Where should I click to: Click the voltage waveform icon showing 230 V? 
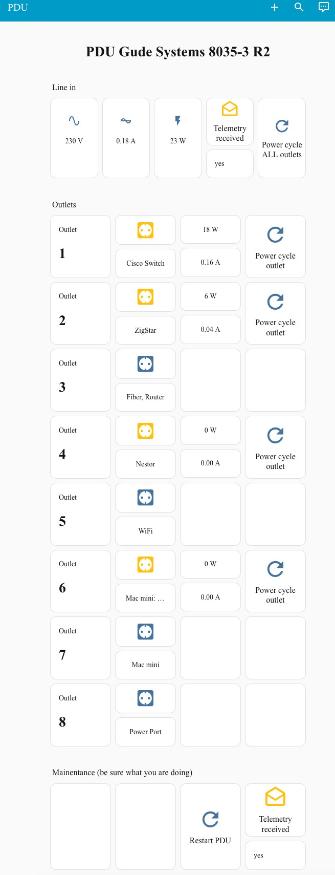[x=74, y=120]
